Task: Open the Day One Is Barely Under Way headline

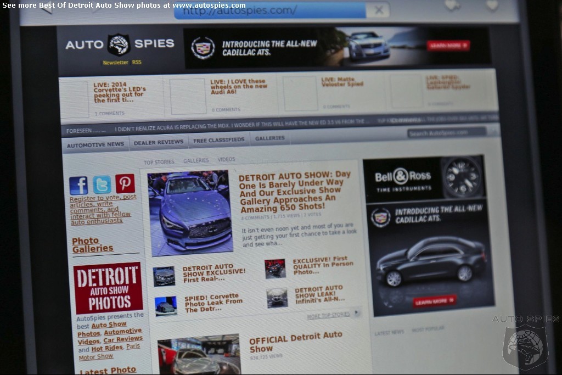Action: [x=295, y=192]
